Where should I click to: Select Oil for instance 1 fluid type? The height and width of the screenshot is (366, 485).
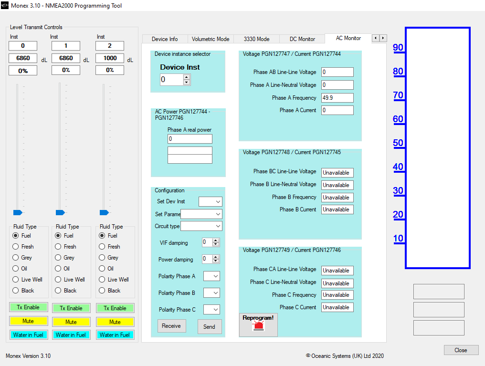pos(58,268)
